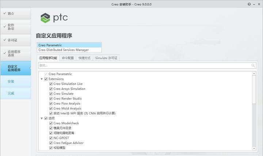Click the feature list scrollbar thumb

pyautogui.click(x=254, y=90)
